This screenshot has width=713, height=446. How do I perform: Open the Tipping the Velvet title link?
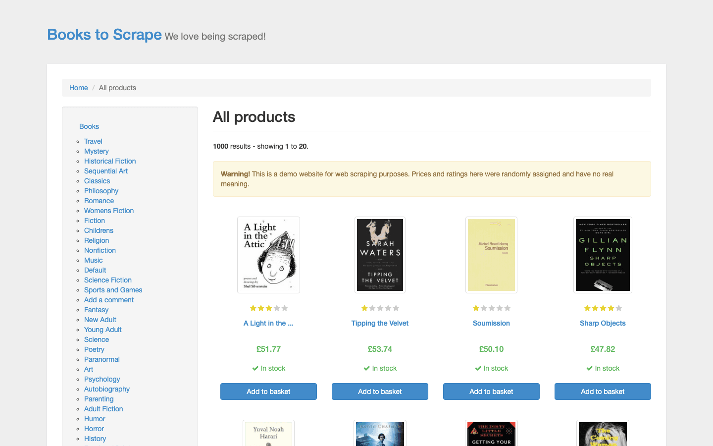[x=380, y=323]
